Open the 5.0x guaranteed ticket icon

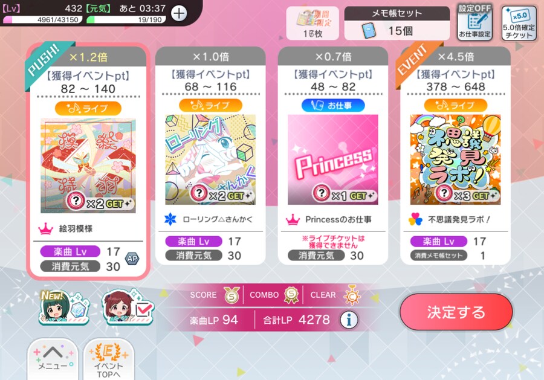[x=519, y=24]
